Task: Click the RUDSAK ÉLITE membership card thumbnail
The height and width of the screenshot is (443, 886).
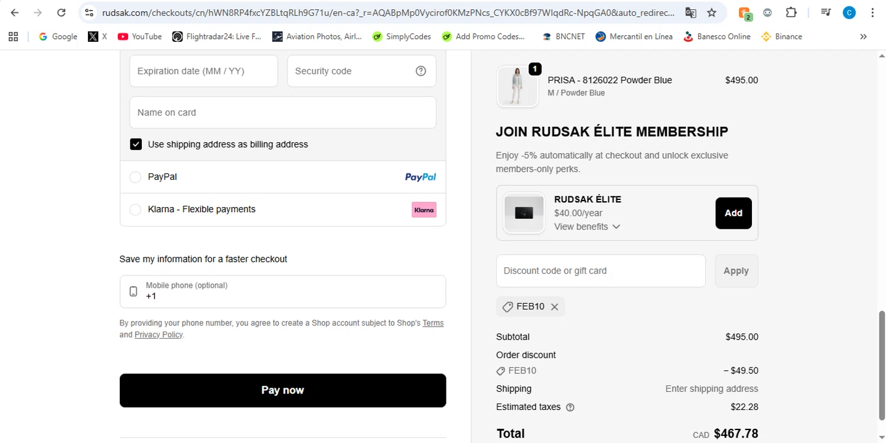Action: point(524,213)
